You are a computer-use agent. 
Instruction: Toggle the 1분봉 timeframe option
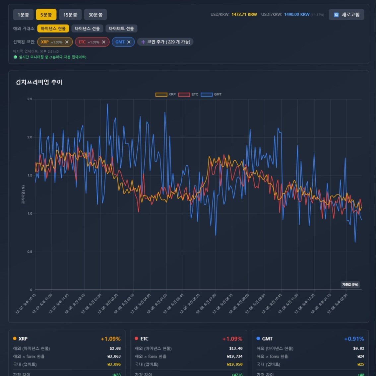pos(23,14)
